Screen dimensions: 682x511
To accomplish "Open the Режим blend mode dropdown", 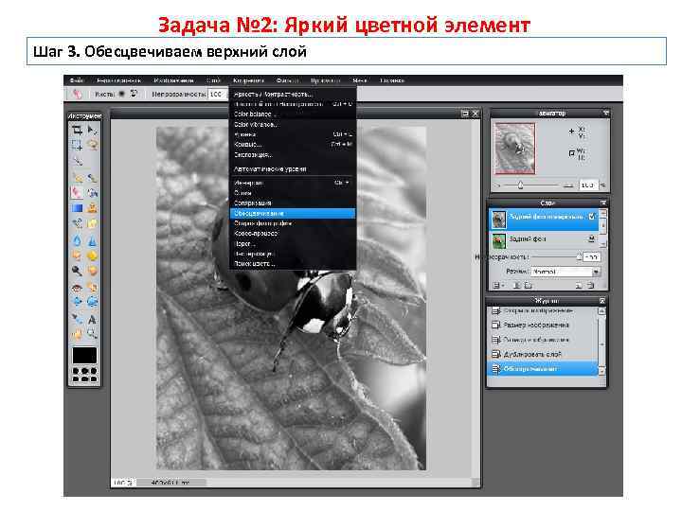I will pos(565,272).
